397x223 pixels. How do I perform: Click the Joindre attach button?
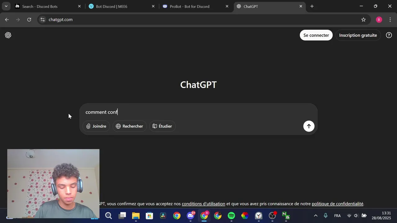point(96,126)
